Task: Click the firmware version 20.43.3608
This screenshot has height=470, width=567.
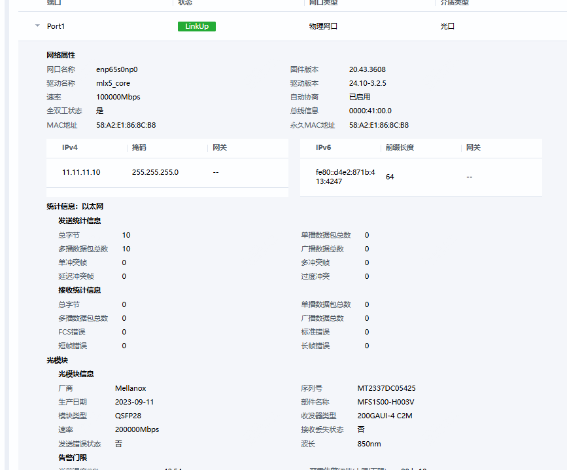Action: pyautogui.click(x=367, y=69)
